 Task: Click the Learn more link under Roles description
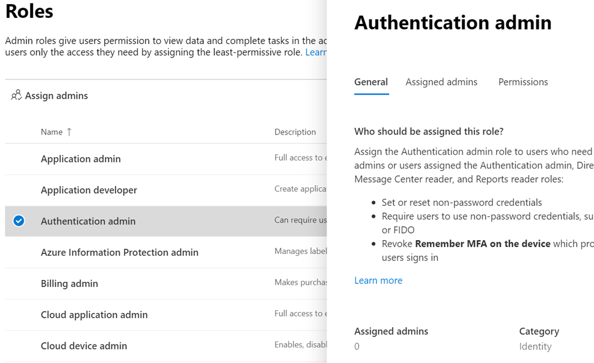click(316, 52)
